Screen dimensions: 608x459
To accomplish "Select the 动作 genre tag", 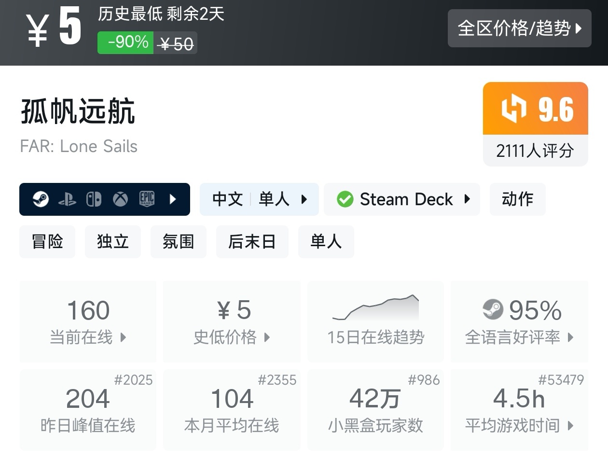I will coord(517,199).
